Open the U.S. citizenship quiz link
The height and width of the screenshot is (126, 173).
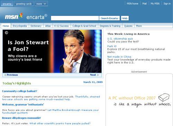tap(120, 39)
